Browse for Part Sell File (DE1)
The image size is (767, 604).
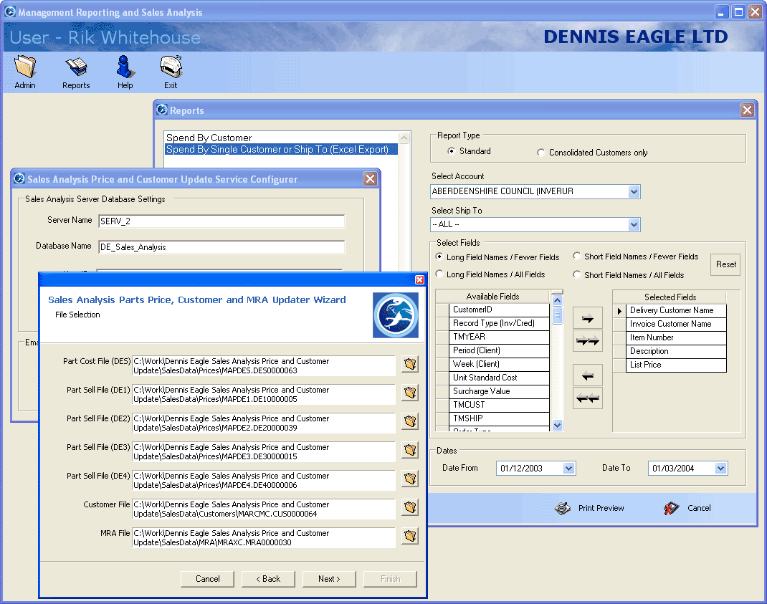[x=410, y=392]
